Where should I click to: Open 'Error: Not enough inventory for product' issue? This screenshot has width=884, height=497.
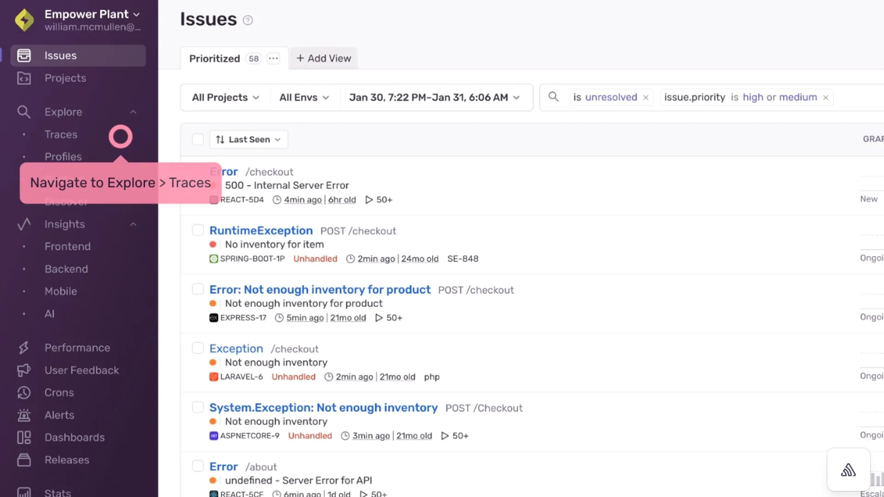(320, 289)
